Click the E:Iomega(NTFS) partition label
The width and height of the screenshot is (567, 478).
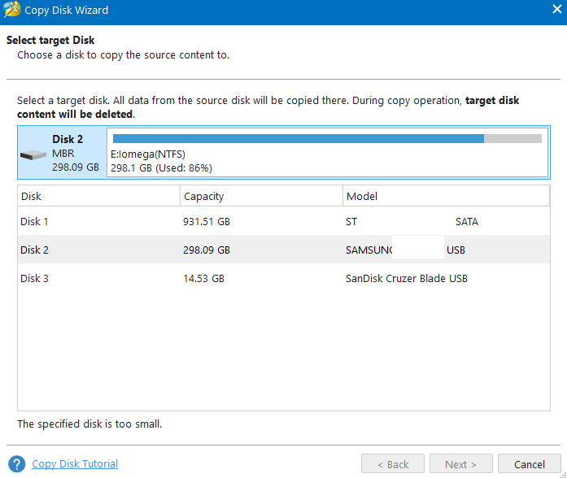pyautogui.click(x=148, y=154)
